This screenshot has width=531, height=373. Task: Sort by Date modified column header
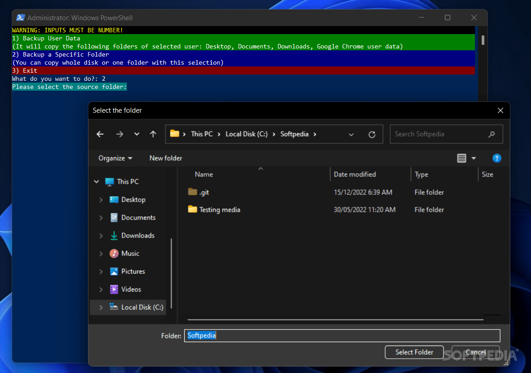click(355, 175)
